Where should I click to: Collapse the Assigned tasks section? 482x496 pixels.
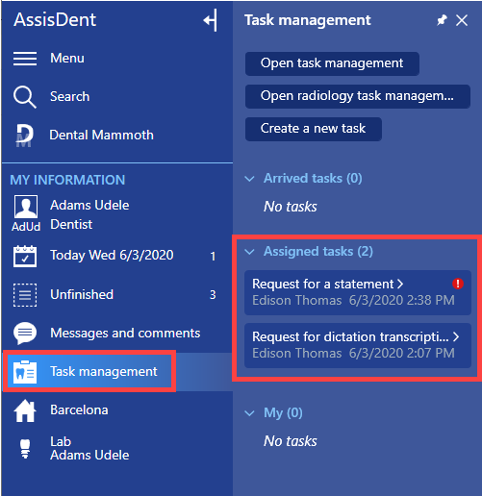click(249, 252)
